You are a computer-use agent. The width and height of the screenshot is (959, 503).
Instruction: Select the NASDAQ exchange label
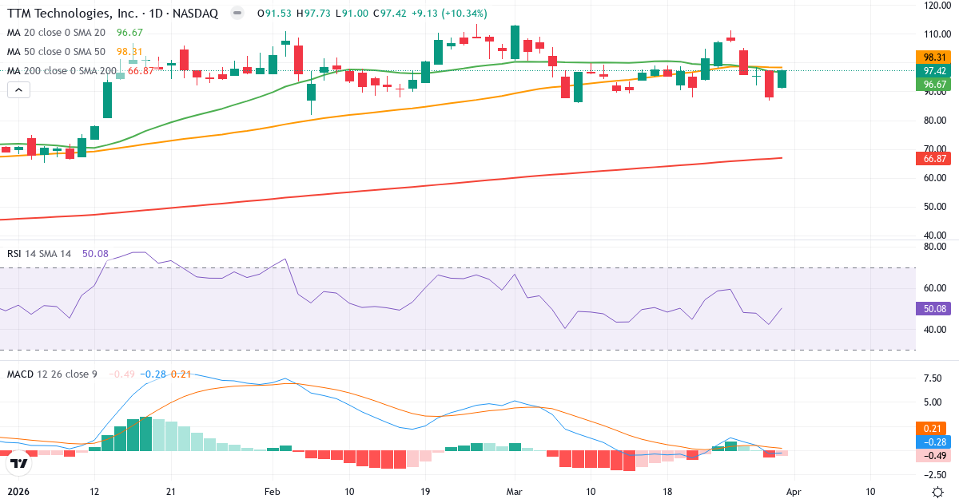point(194,13)
